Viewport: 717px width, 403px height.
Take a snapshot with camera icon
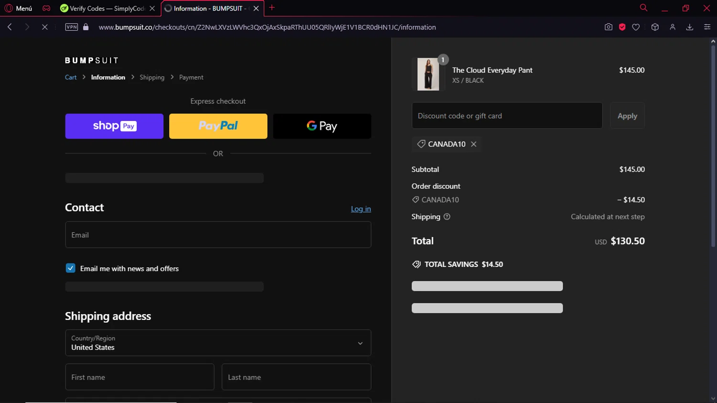point(608,27)
